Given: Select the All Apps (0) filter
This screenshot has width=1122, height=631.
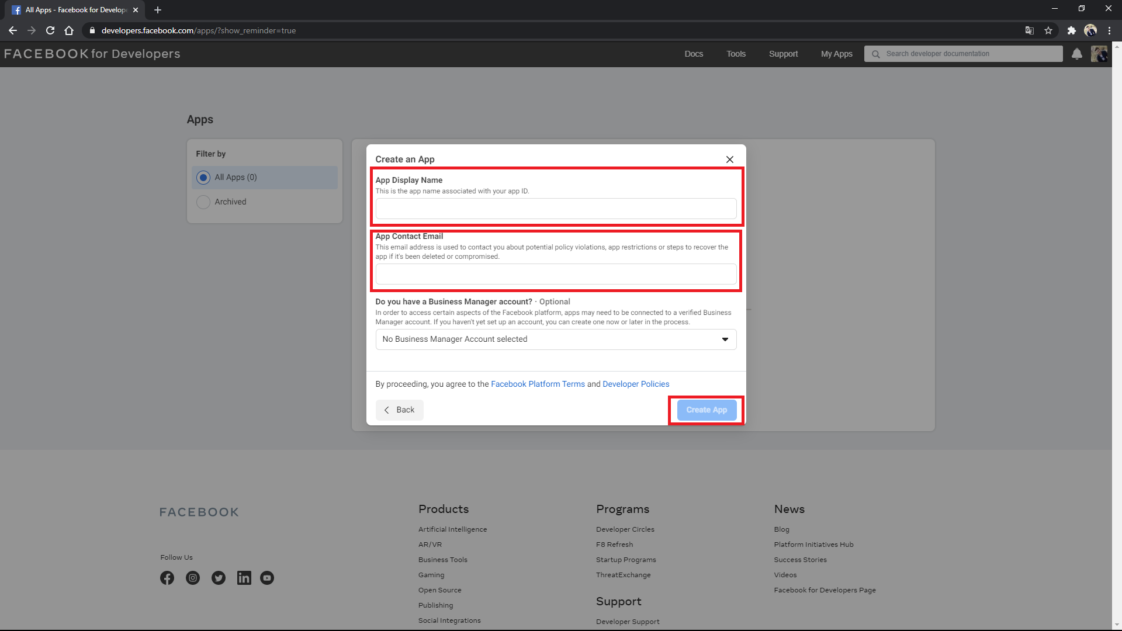Looking at the screenshot, I should click(x=265, y=177).
